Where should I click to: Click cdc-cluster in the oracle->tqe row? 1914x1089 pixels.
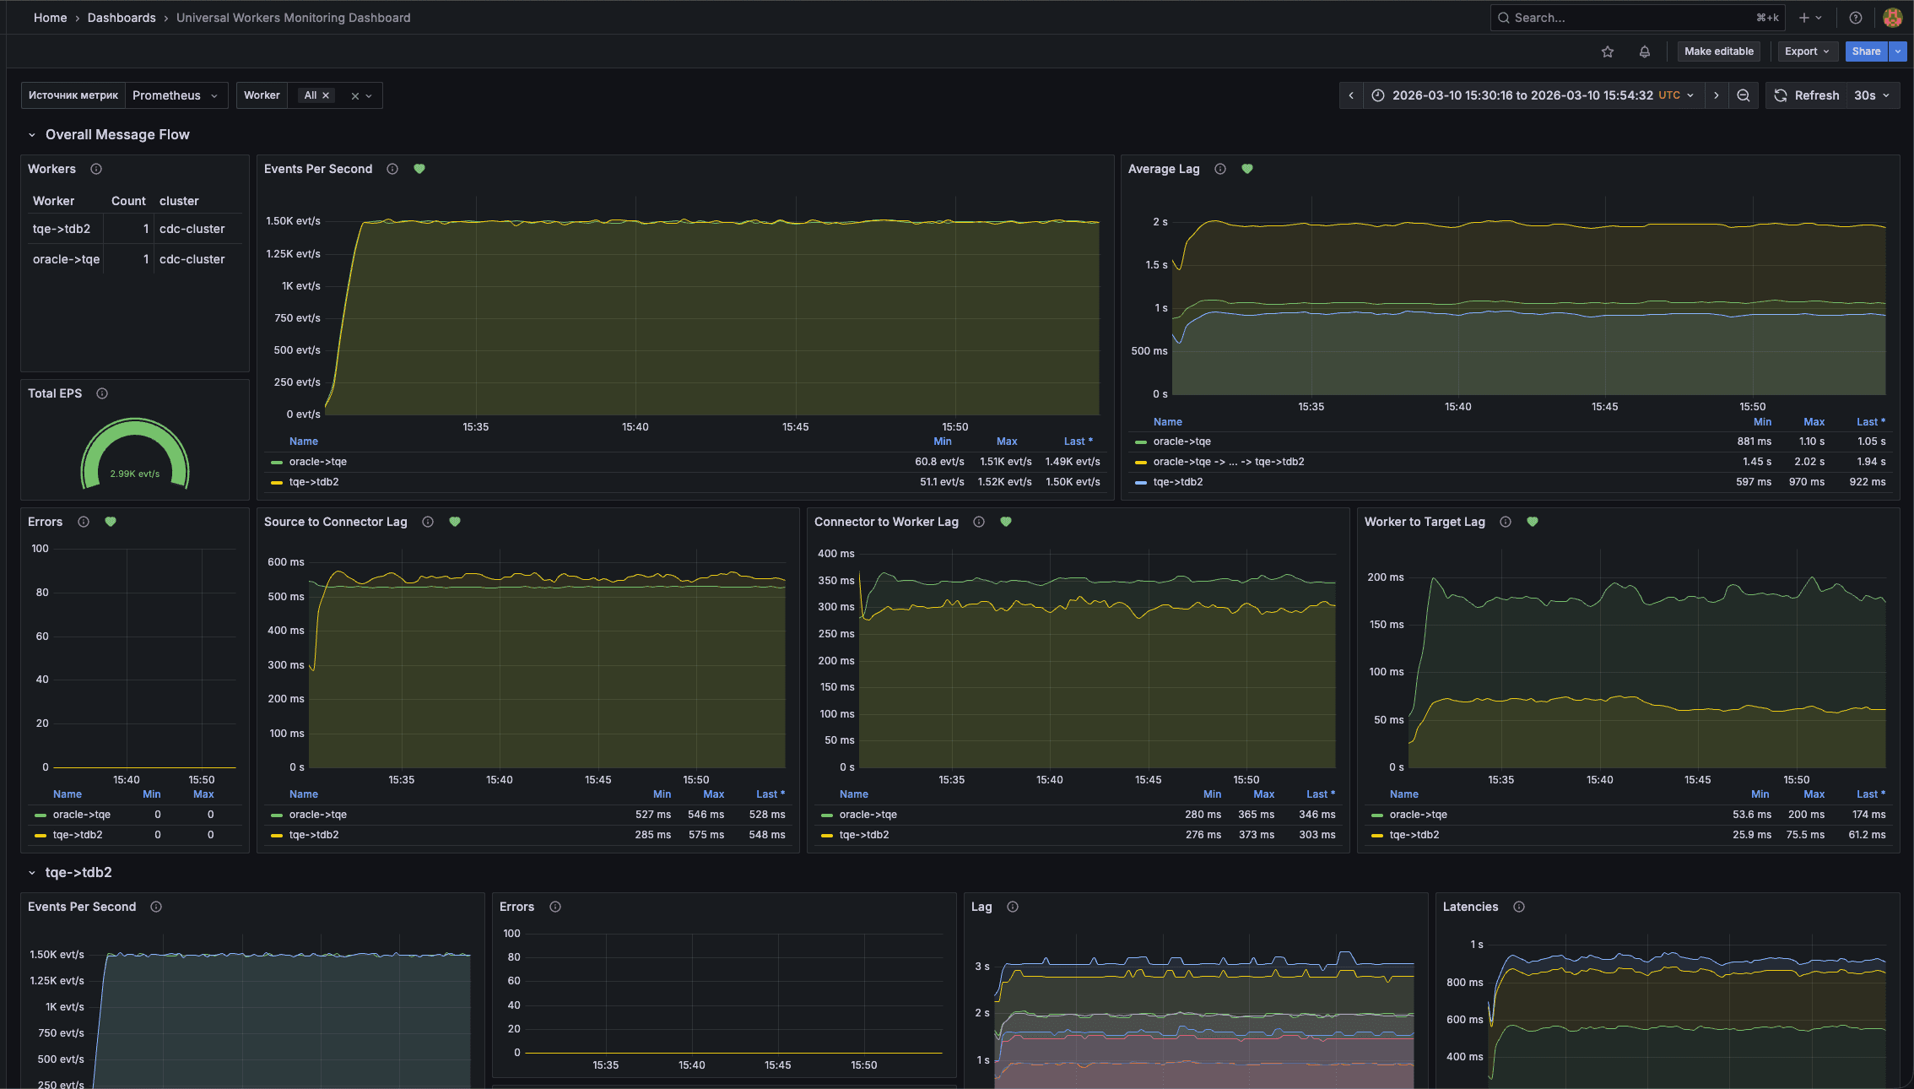[192, 259]
